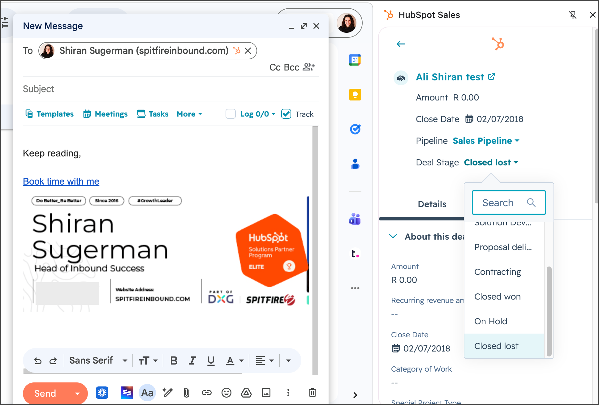
Task: Click the account profile avatar
Action: 347,23
